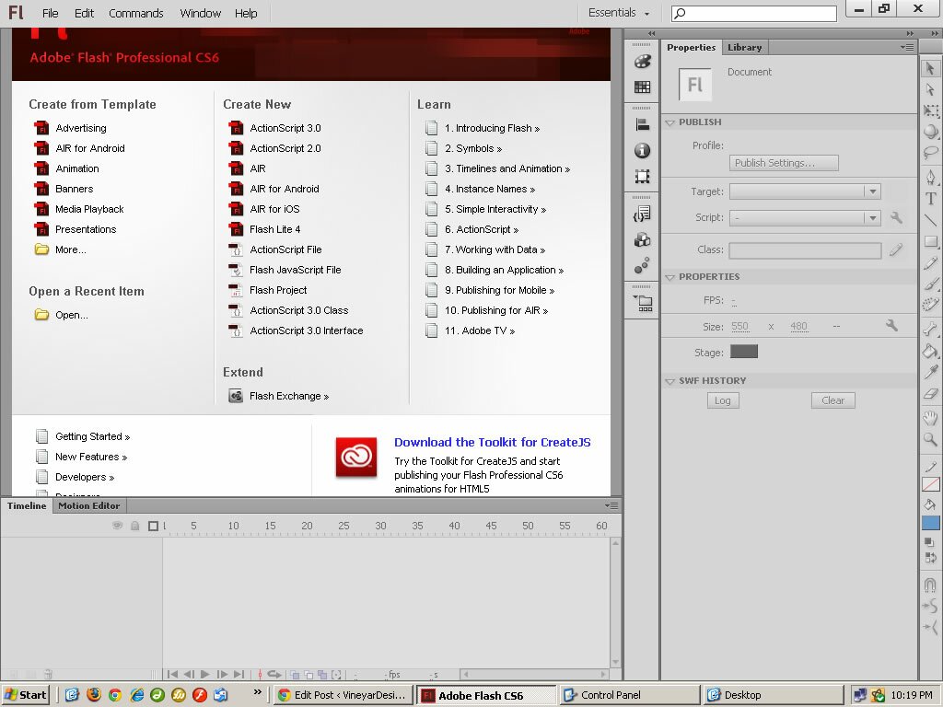
Task: Click the Stage color swatch
Action: (744, 352)
